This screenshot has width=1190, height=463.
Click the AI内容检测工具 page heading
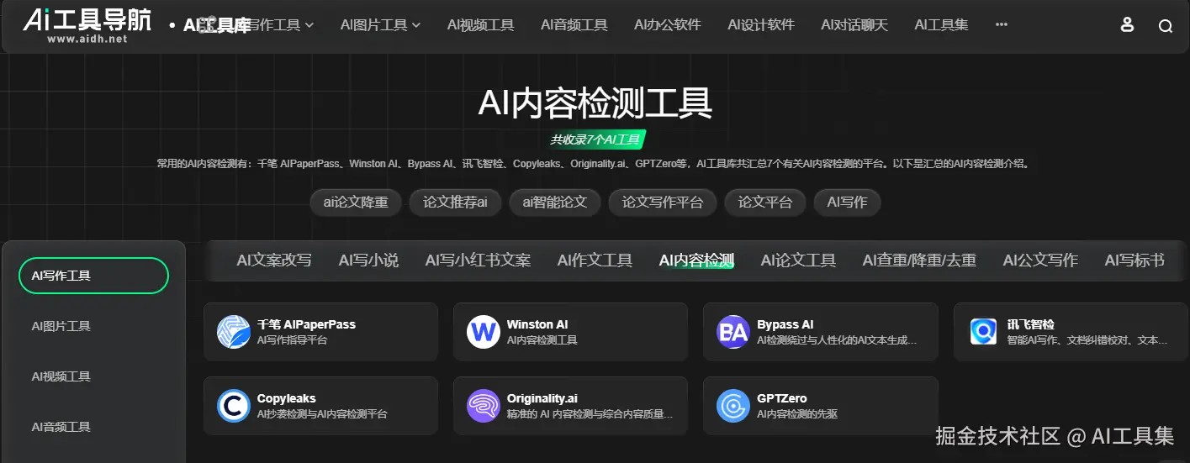pyautogui.click(x=595, y=103)
